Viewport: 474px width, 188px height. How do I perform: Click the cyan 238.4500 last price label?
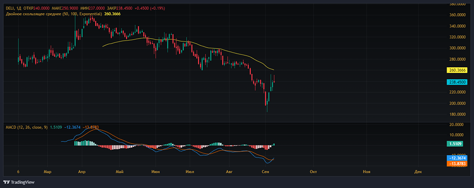click(457, 82)
